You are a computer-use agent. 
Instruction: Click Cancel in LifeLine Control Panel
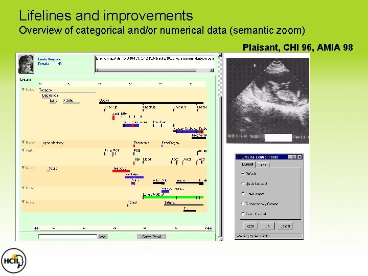285,226
